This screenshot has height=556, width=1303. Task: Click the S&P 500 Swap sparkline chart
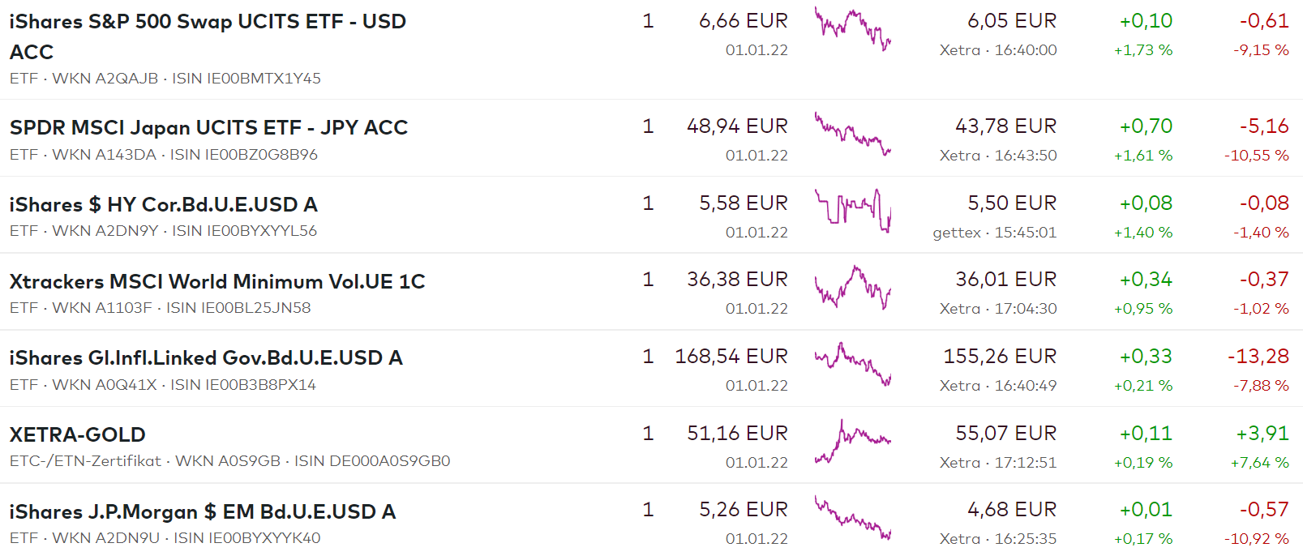(x=852, y=29)
